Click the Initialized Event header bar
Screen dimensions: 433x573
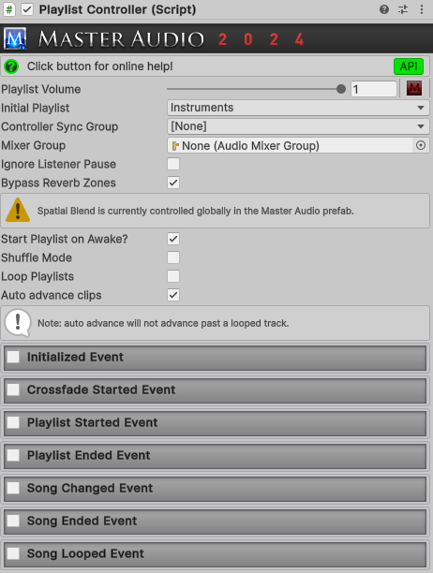pos(215,358)
